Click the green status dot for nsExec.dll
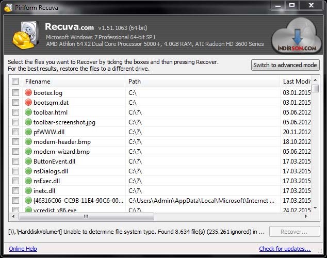This screenshot has width=327, height=258. point(28,181)
